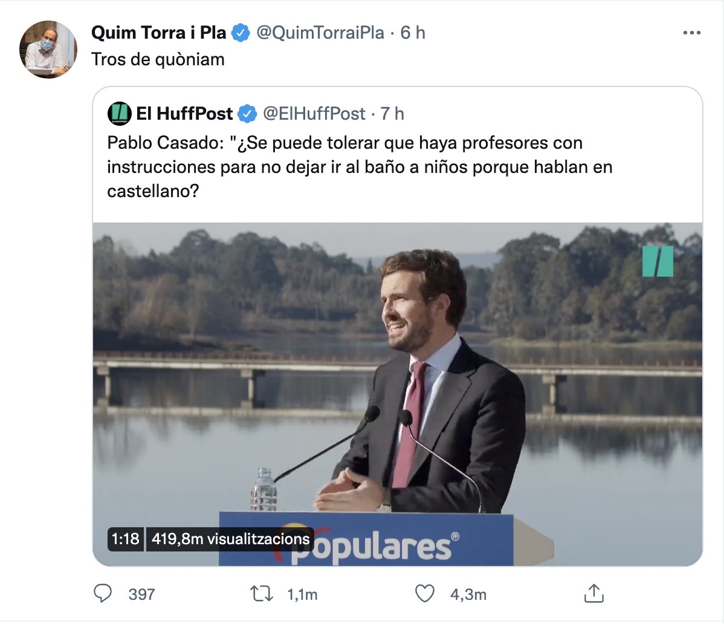Open the three-dot more options menu
The width and height of the screenshot is (724, 624).
[691, 33]
